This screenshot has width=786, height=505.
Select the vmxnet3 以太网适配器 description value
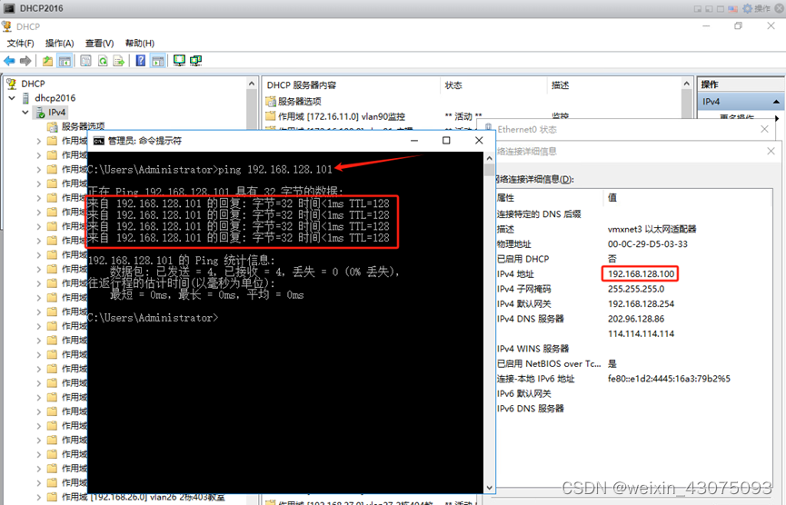click(652, 229)
